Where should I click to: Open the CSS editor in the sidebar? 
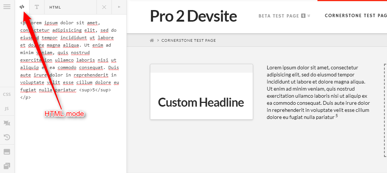tap(7, 94)
